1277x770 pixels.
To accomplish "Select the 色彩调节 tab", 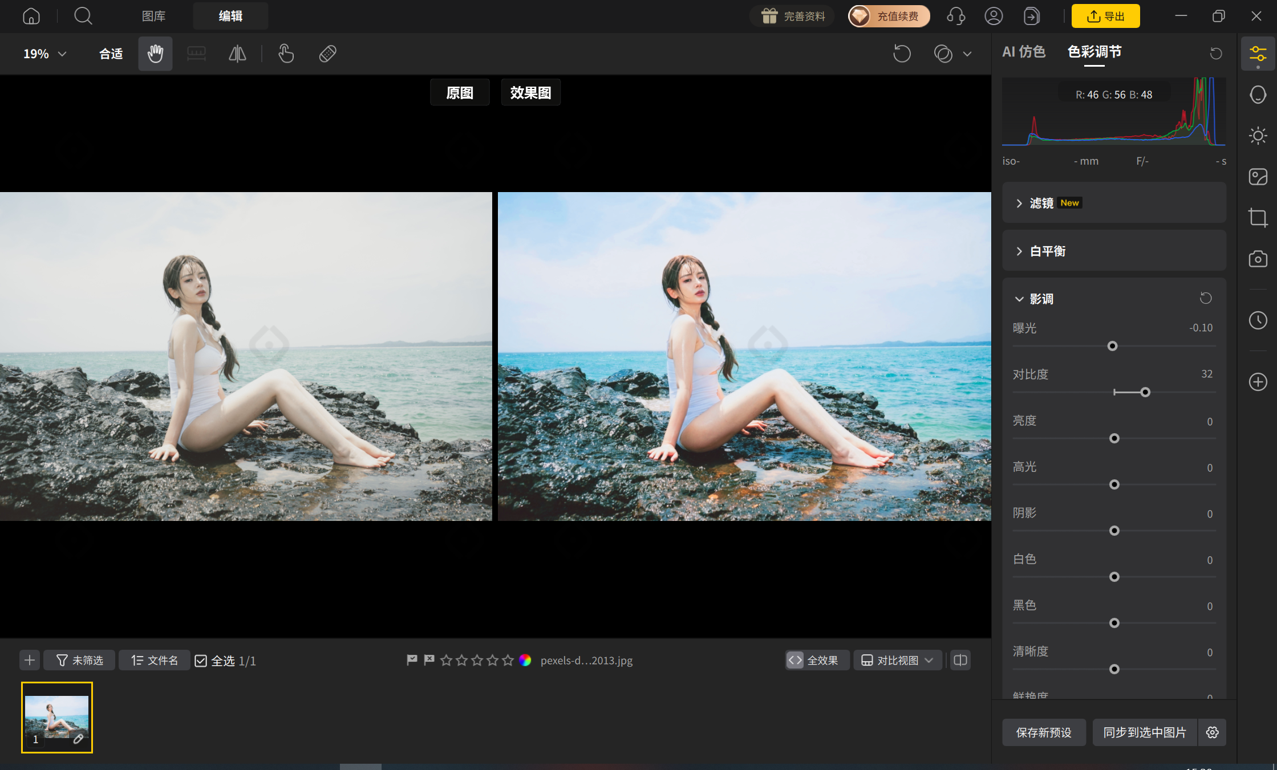I will pyautogui.click(x=1094, y=52).
